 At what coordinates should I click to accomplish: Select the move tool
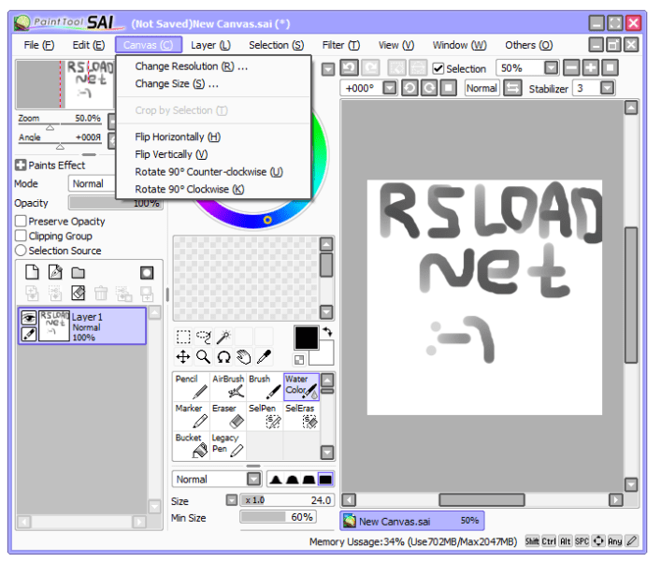point(183,357)
